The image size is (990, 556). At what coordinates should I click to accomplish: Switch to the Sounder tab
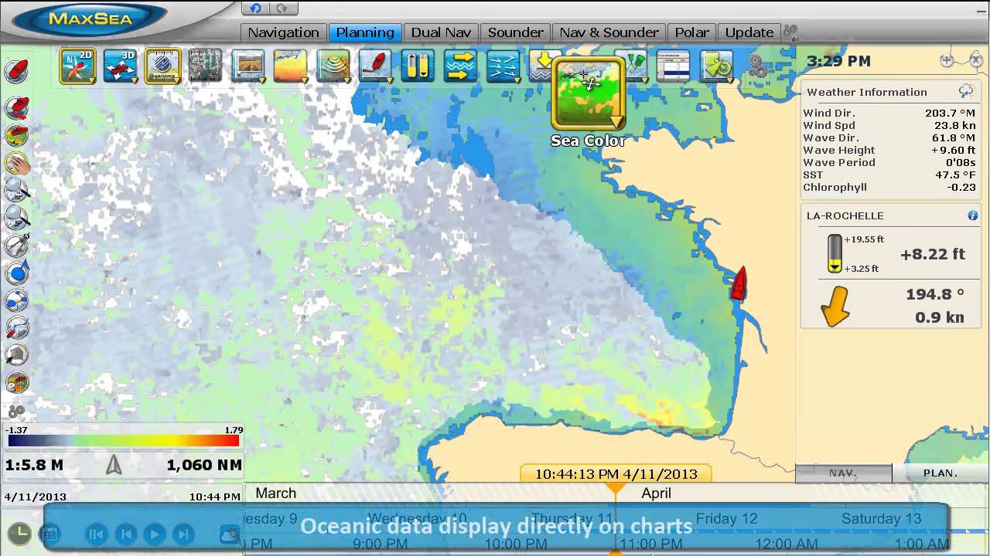pyautogui.click(x=515, y=32)
